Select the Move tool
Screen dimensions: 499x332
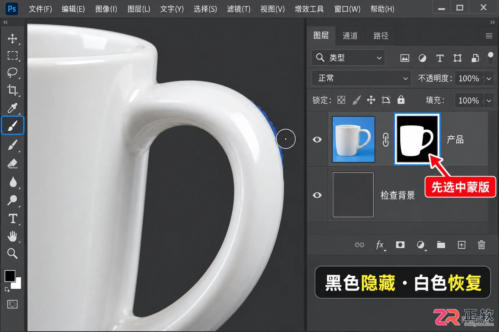pos(12,38)
